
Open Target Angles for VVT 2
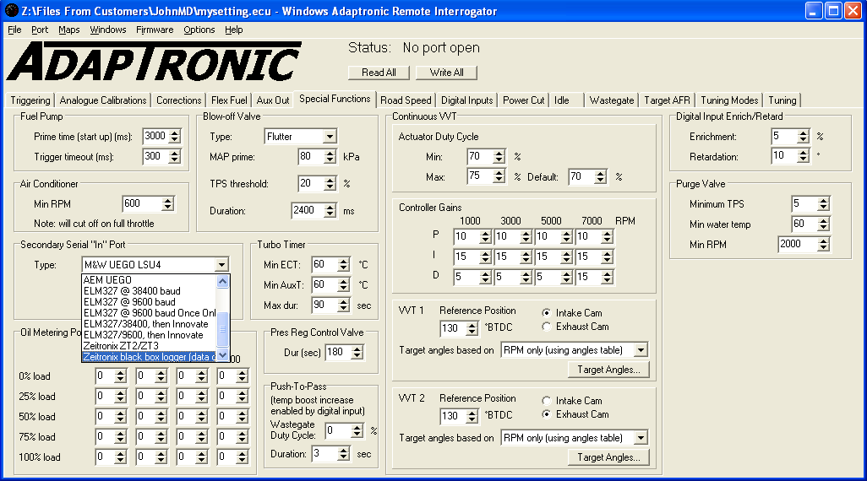tap(608, 457)
